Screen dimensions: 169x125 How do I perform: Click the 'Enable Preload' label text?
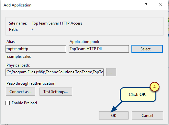coord(24,103)
